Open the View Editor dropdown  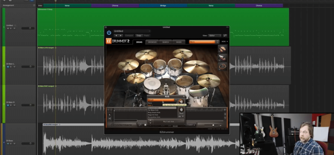point(215,36)
